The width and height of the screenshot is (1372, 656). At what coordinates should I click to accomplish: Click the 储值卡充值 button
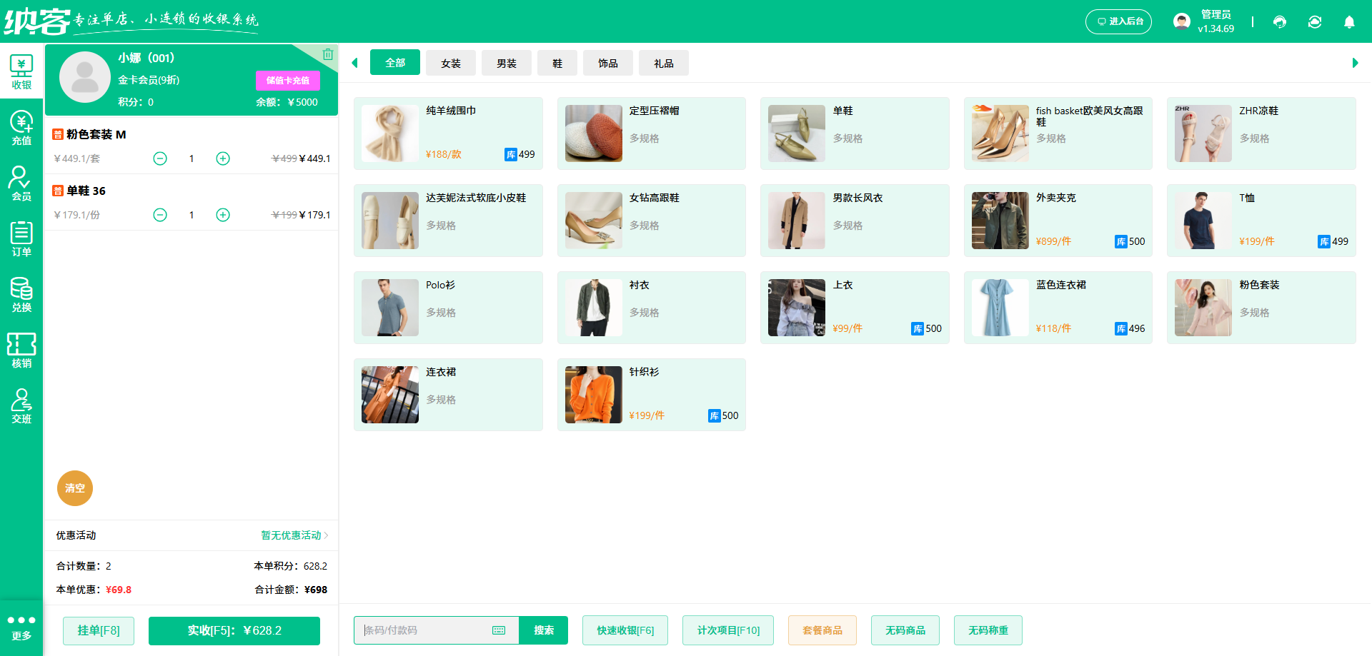click(288, 81)
